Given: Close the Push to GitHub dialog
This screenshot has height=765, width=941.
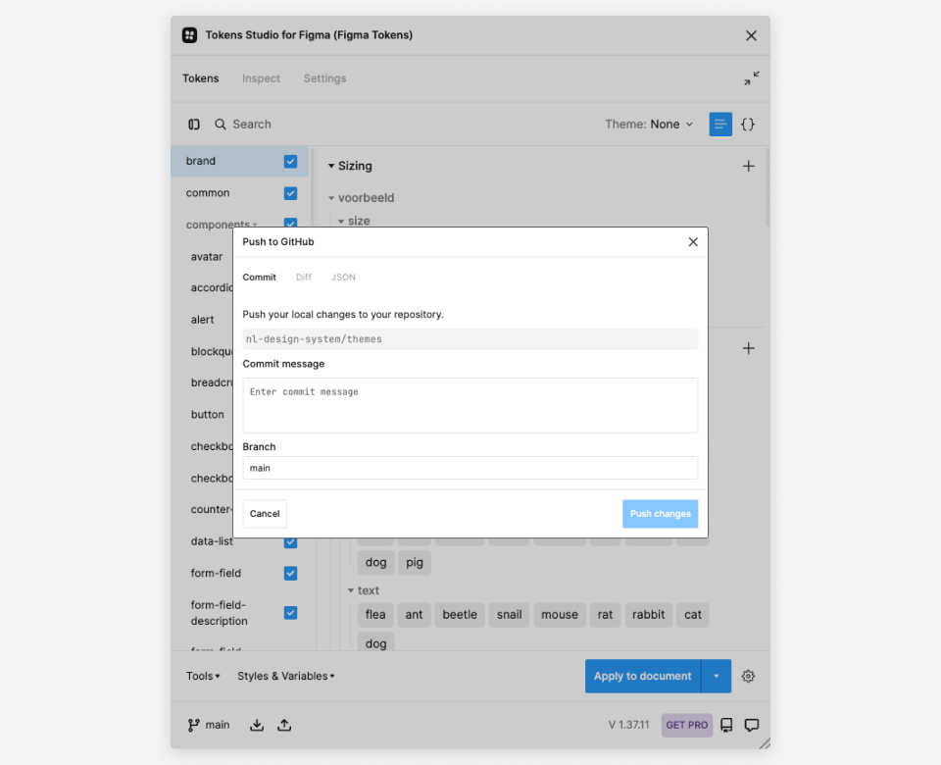Looking at the screenshot, I should click(693, 241).
